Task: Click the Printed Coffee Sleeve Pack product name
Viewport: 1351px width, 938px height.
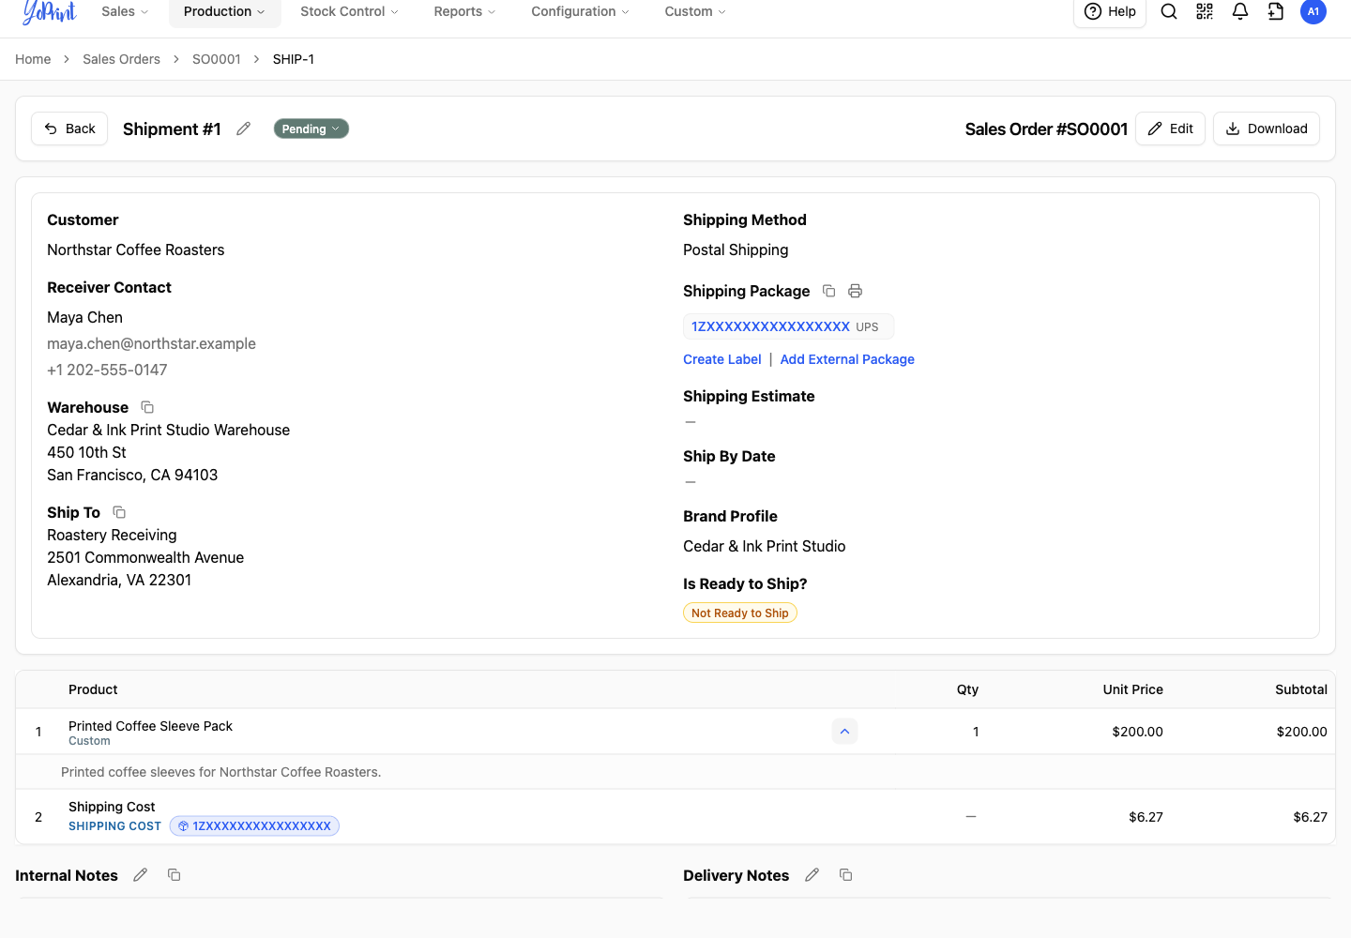Action: (x=150, y=726)
